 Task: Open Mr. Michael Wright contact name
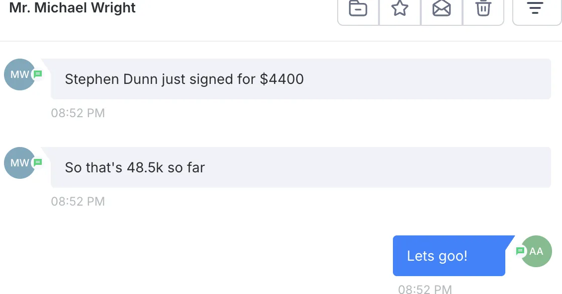73,7
